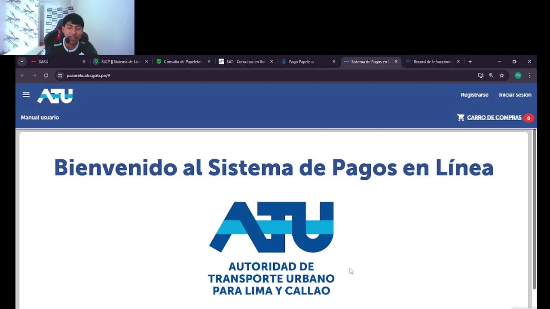Click the browser forward arrow

34,76
